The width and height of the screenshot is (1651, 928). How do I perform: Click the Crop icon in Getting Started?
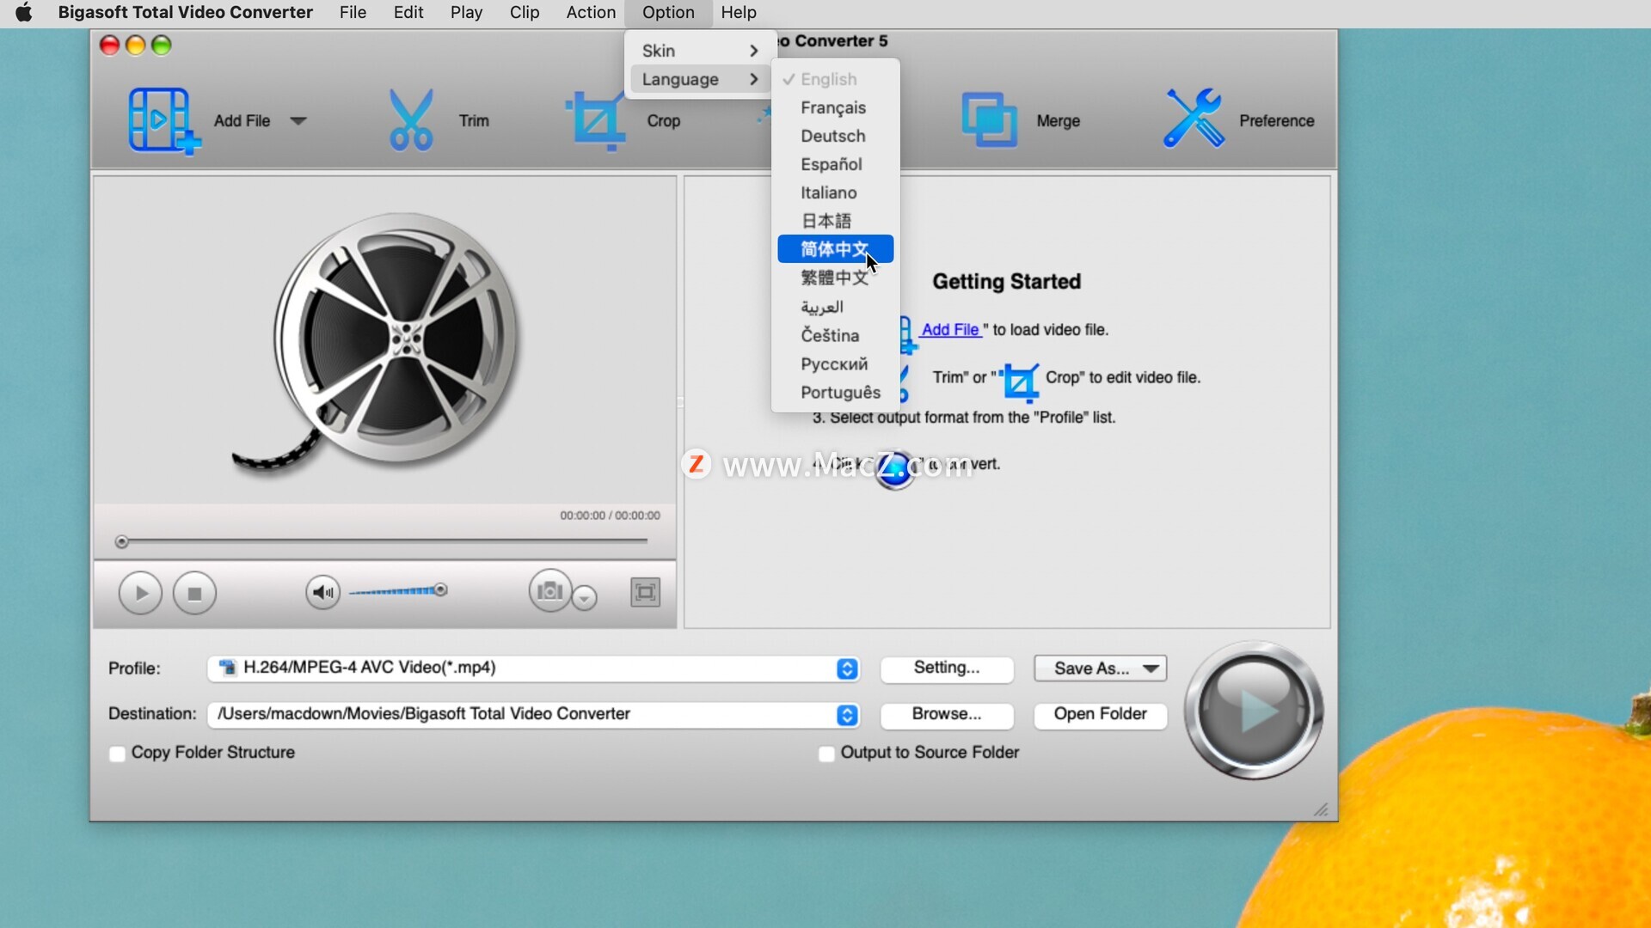click(1020, 382)
